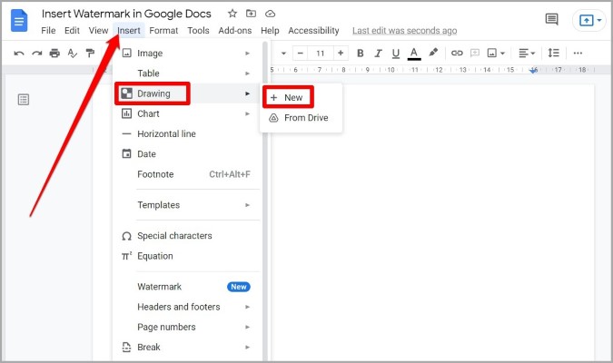Screen dimensions: 613x363
Task: Open the text alignment dropdown
Action: [x=527, y=54]
